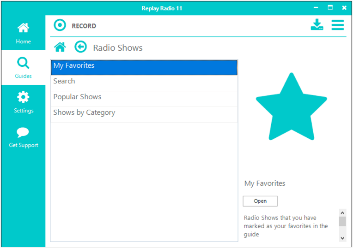Click My Favorites title above Open
The height and width of the screenshot is (248, 353).
coord(265,183)
